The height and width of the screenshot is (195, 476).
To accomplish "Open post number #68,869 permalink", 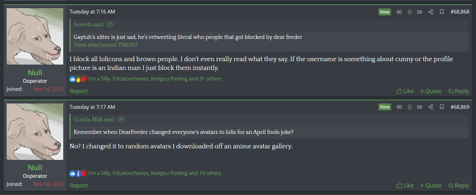I will (x=460, y=107).
